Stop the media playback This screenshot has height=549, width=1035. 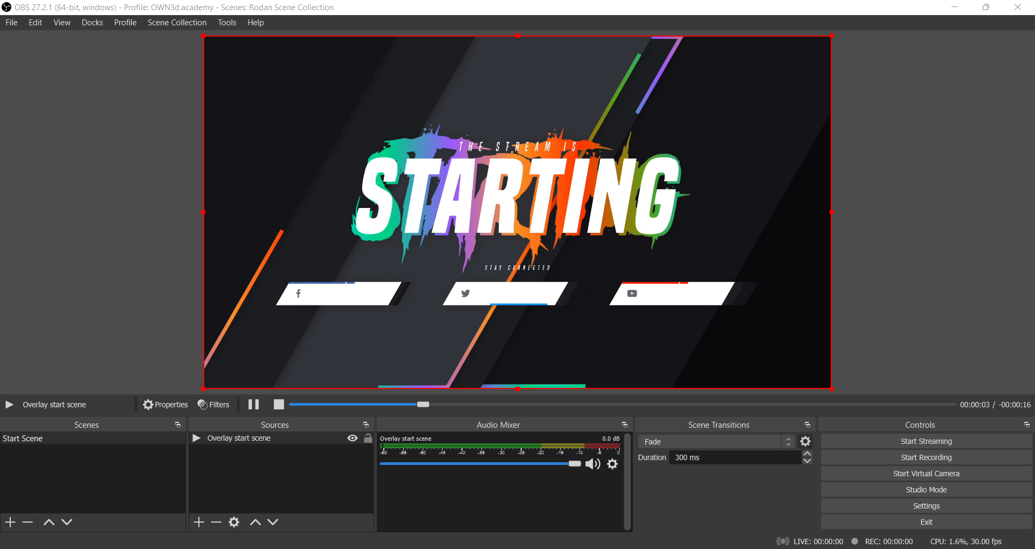click(x=279, y=405)
